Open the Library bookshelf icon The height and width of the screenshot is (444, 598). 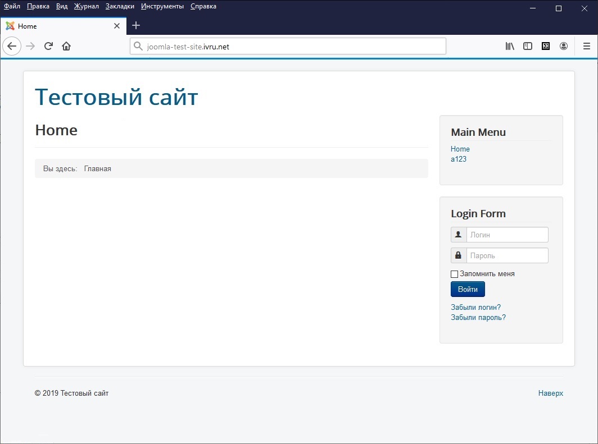pos(510,46)
